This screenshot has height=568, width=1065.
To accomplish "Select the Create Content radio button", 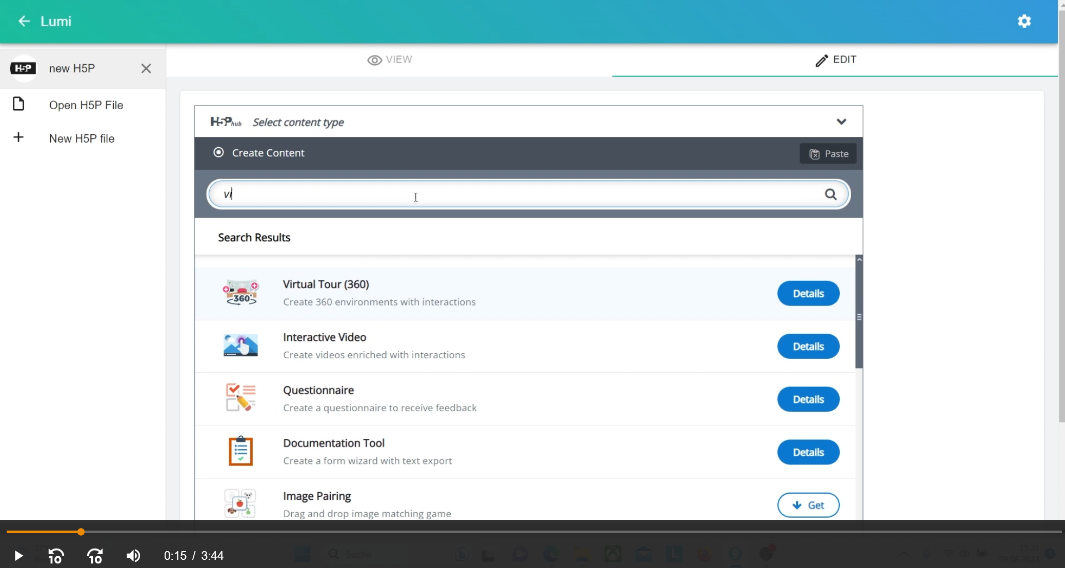I will 218,152.
